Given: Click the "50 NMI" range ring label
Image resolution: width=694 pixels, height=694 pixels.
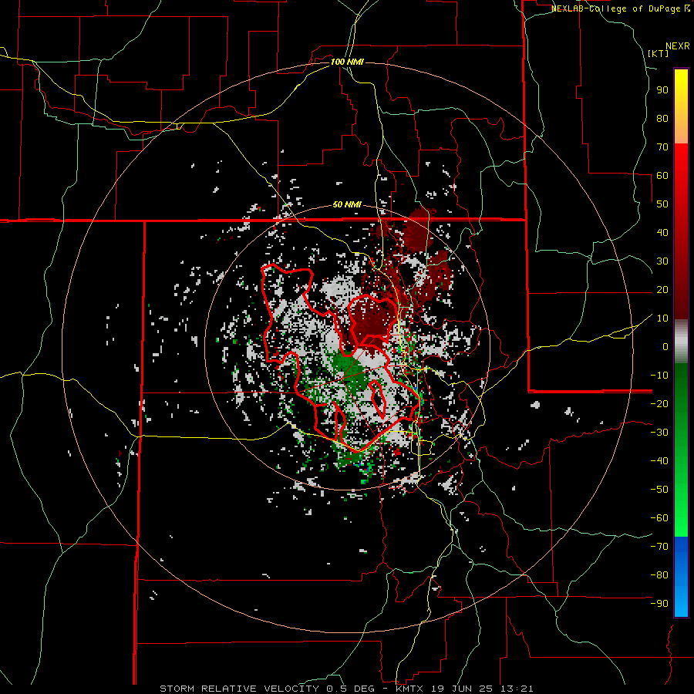Looking at the screenshot, I should 347,204.
